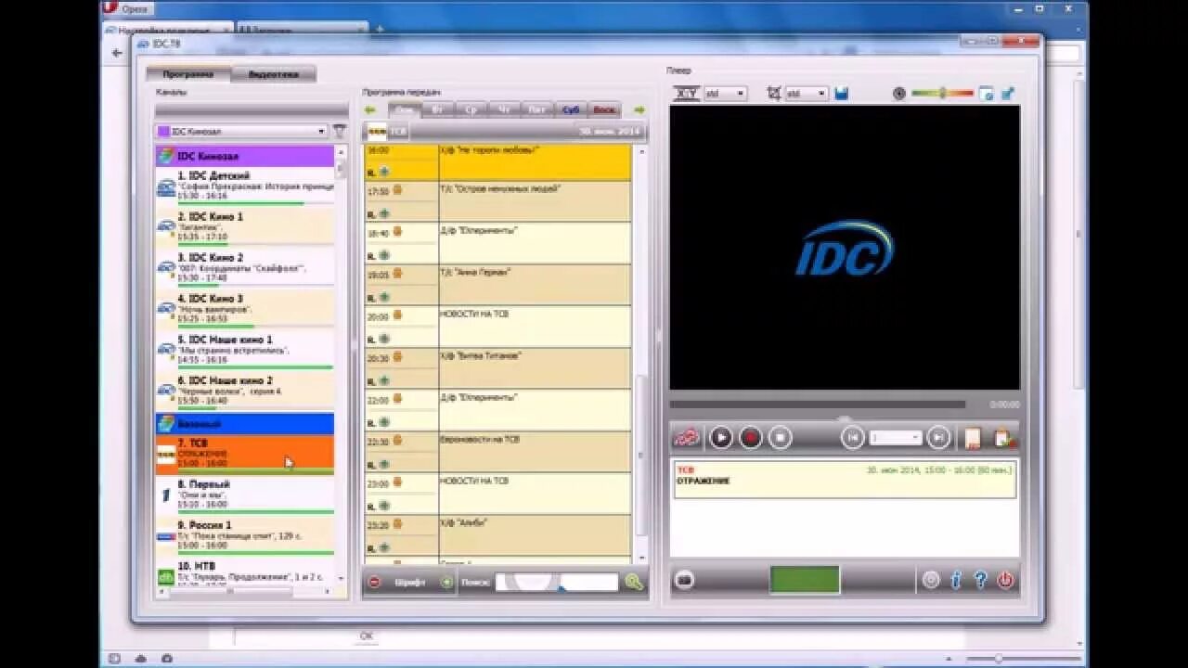The height and width of the screenshot is (668, 1188).
Task: Select channel 2. IDC Кино 1
Action: point(245,227)
